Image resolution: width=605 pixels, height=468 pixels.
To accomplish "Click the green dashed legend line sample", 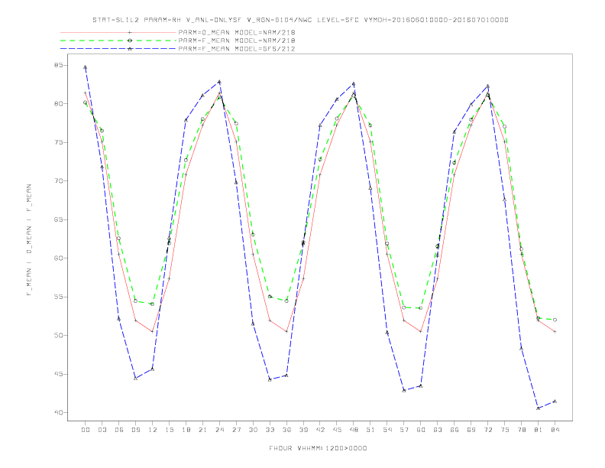I will tap(118, 41).
